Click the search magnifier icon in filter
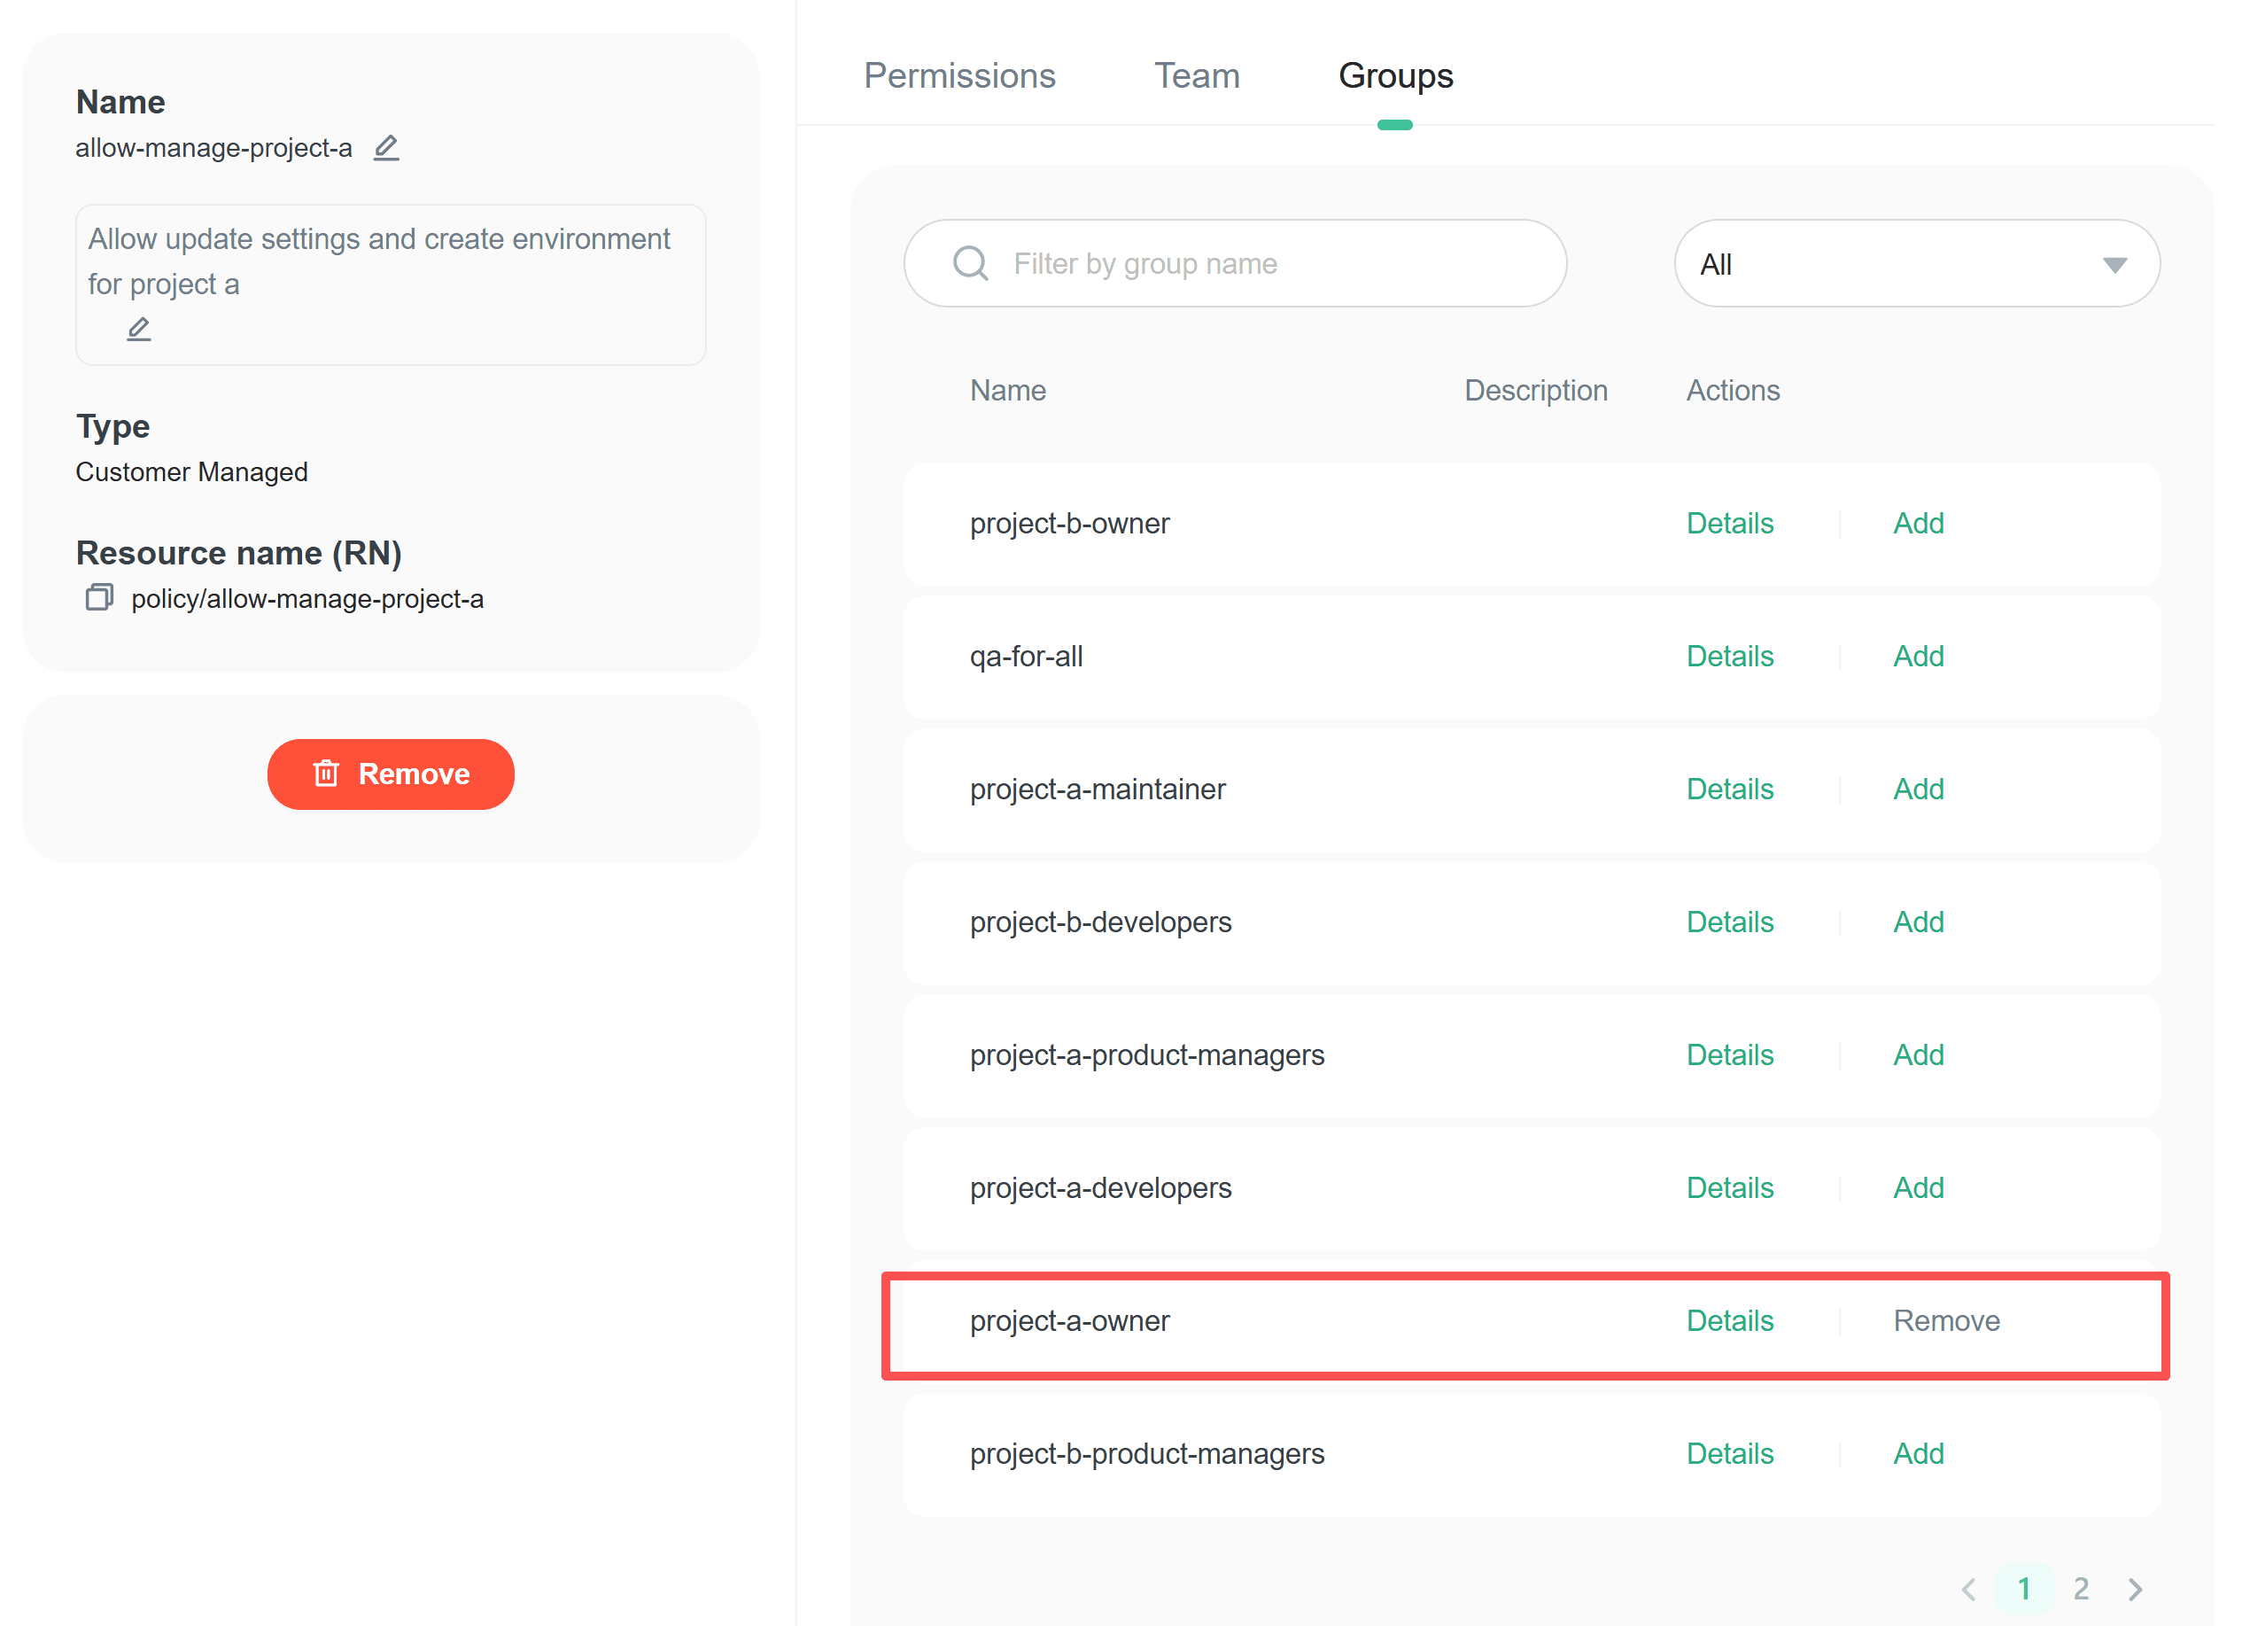2250x1626 pixels. (x=970, y=264)
